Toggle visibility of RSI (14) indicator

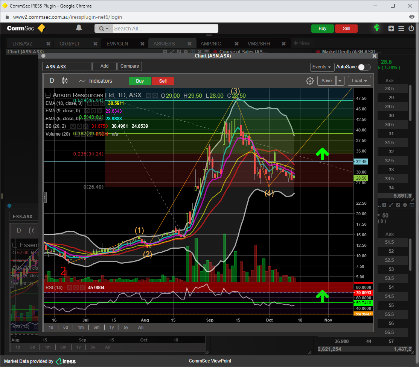[x=70, y=288]
